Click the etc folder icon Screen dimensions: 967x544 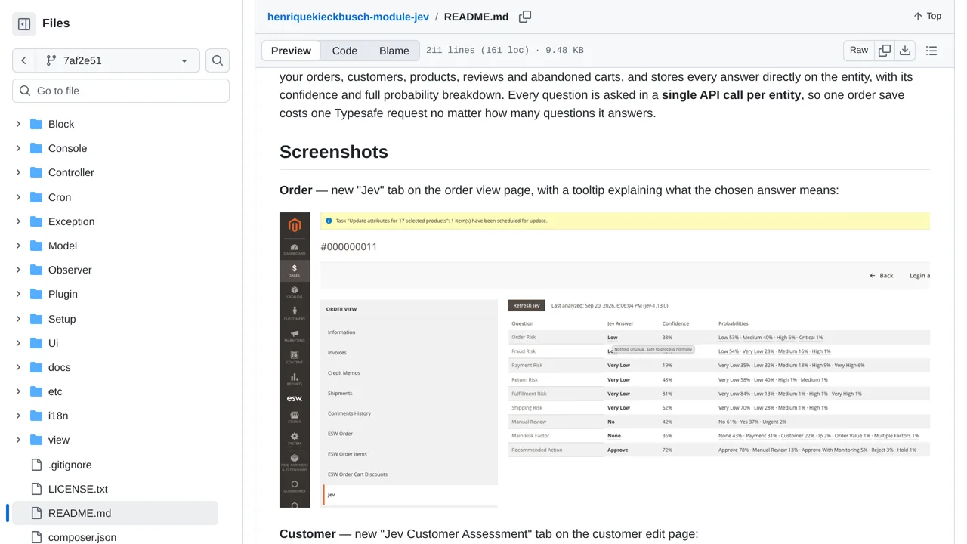coord(36,391)
